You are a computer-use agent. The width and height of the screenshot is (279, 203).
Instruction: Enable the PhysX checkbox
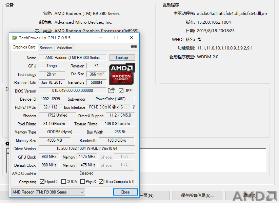[x=83, y=181]
